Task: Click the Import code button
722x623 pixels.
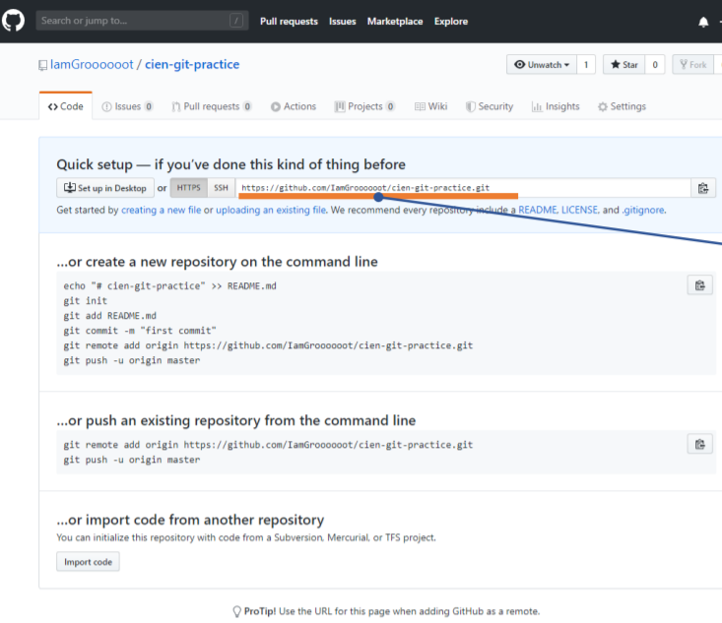Action: point(88,562)
